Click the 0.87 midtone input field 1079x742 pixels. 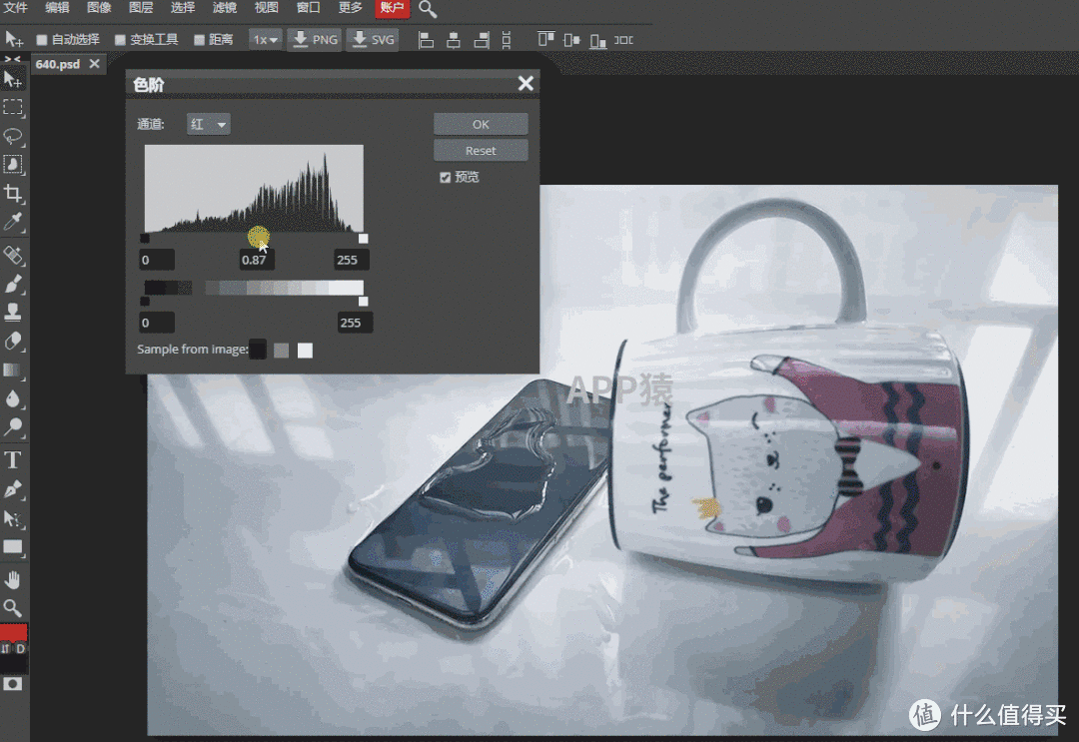(257, 260)
